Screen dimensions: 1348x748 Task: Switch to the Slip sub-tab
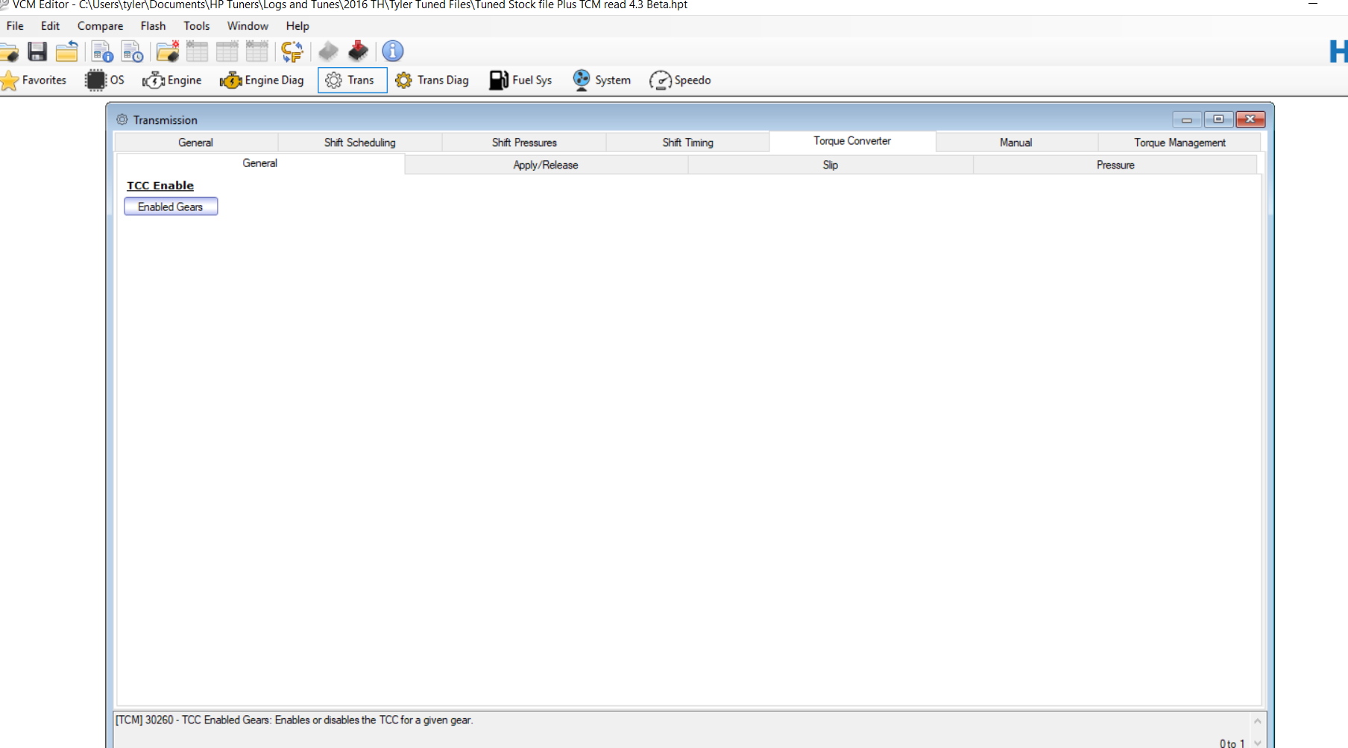(831, 165)
